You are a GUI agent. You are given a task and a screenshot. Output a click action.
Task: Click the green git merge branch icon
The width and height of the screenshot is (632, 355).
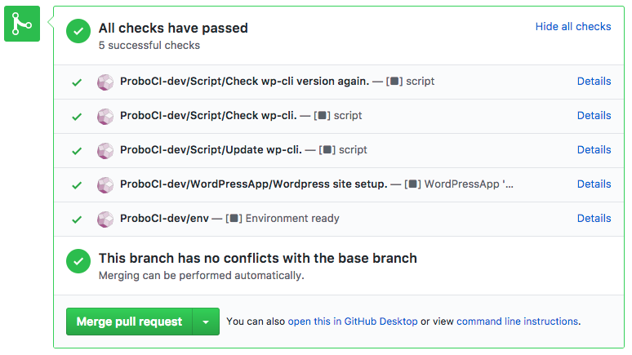point(21,26)
